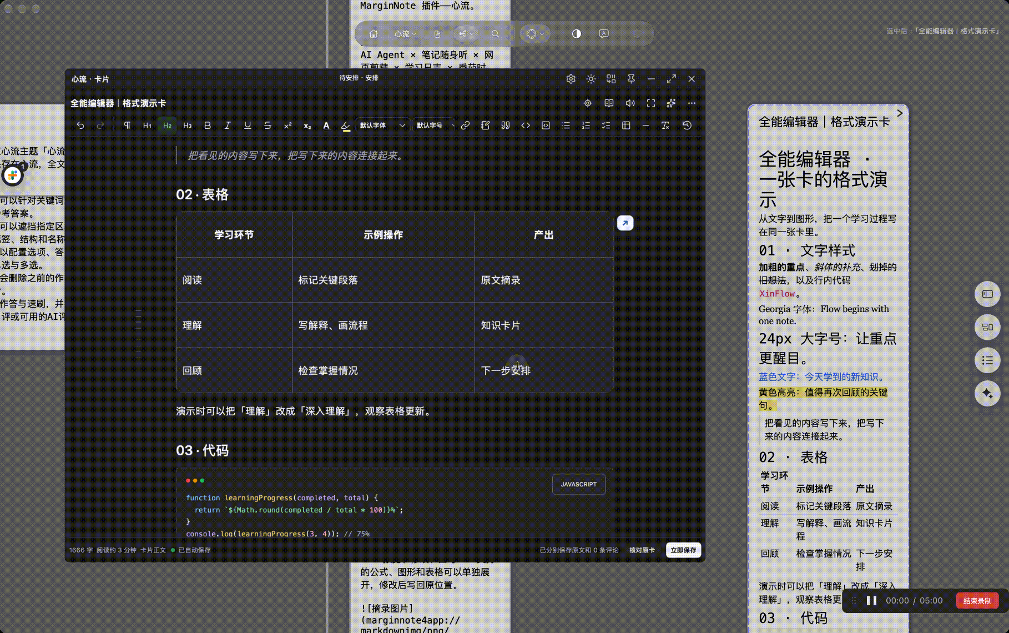Apply Heading 3 (H3) style
Image resolution: width=1009 pixels, height=633 pixels.
click(188, 125)
